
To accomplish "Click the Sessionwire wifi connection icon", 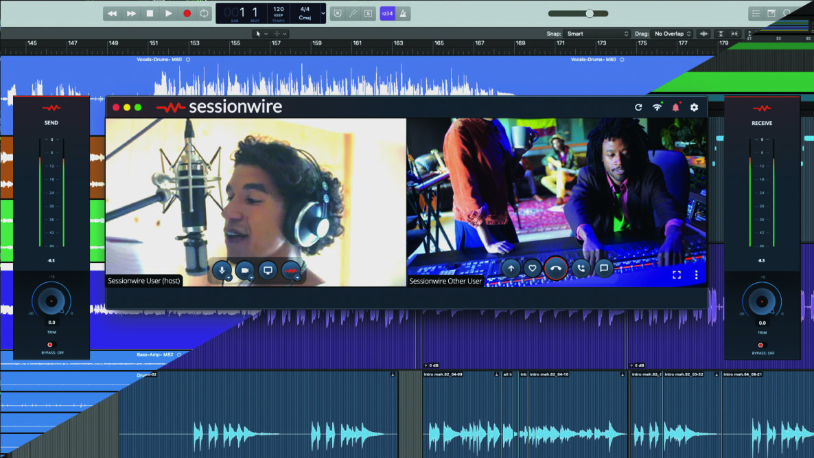I will coord(658,108).
